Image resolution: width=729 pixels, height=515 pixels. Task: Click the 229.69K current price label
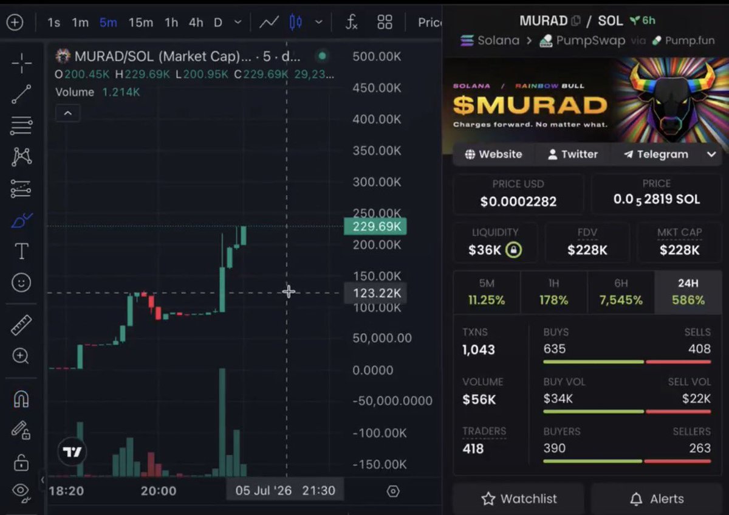coord(375,226)
